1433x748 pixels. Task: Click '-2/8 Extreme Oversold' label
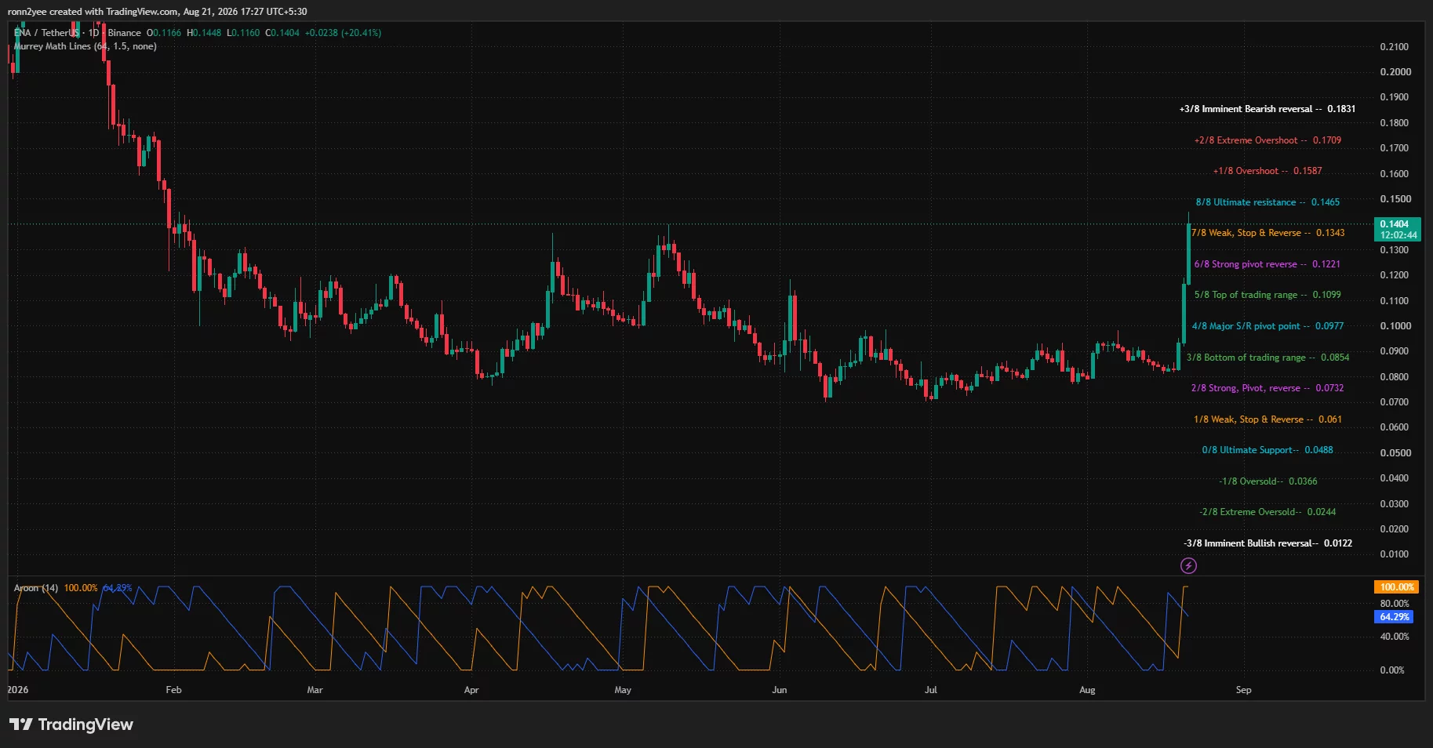(1268, 512)
